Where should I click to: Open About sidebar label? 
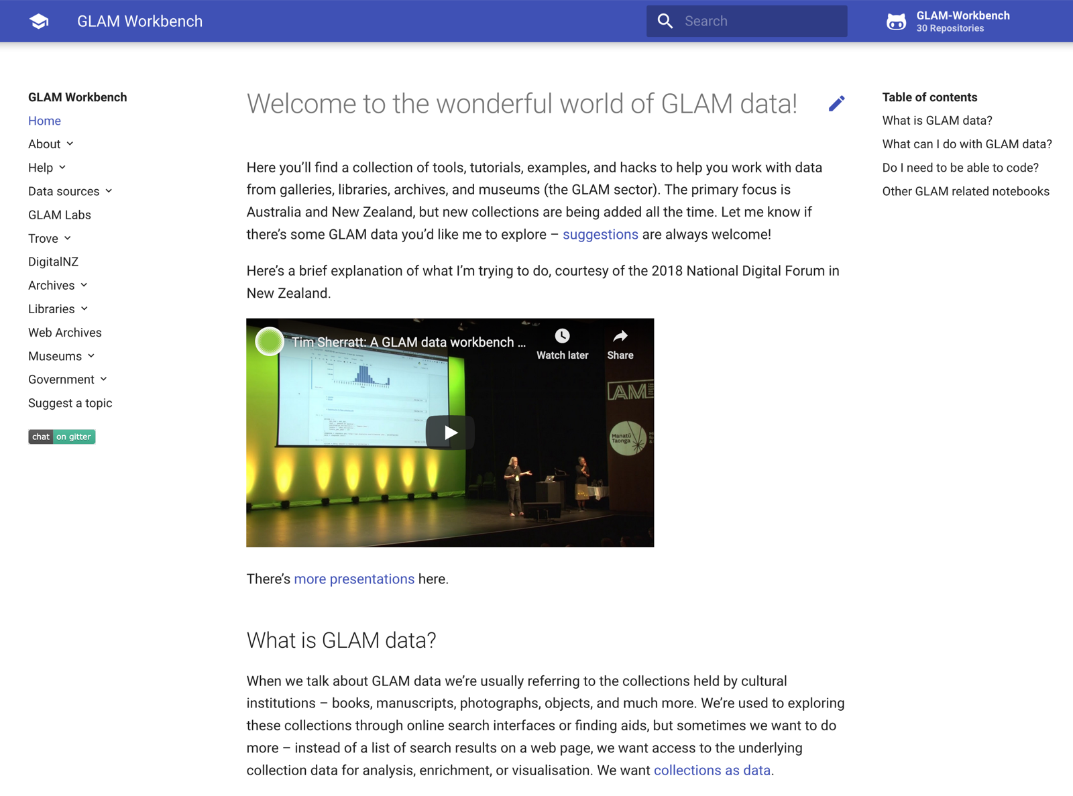[x=44, y=144]
